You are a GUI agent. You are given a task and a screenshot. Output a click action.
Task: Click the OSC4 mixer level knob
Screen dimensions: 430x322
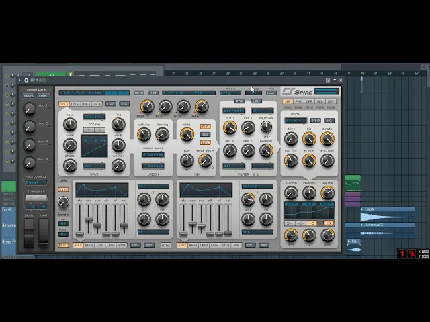coord(202,107)
